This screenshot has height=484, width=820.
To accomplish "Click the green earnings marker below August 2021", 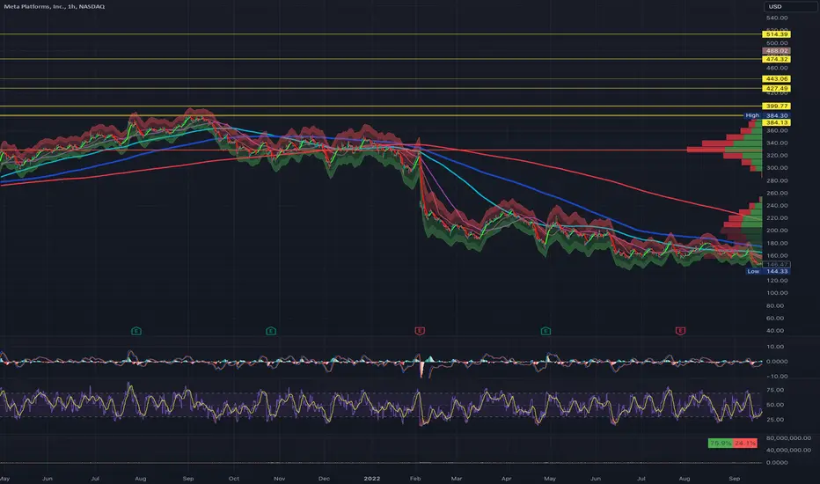I will (x=136, y=331).
